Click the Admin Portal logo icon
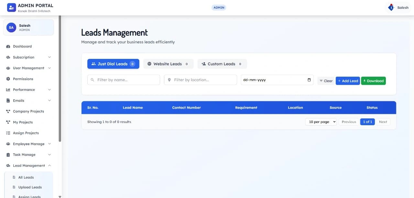Image resolution: width=414 pixels, height=198 pixels. [x=11, y=7]
